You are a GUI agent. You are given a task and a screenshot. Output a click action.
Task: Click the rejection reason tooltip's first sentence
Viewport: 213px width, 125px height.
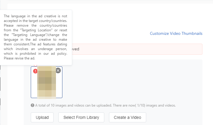coord(35,18)
